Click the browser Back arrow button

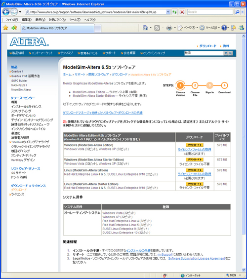tap(6, 12)
